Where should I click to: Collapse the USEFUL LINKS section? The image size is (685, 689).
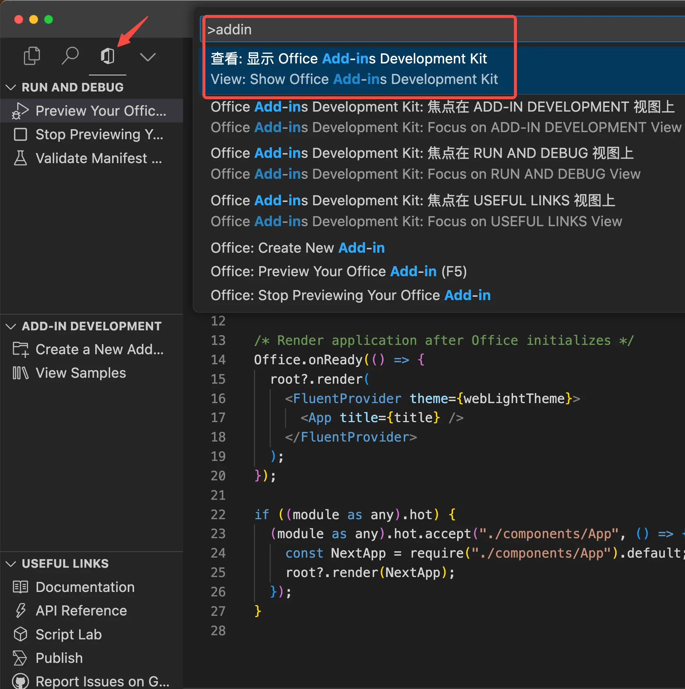coord(11,564)
